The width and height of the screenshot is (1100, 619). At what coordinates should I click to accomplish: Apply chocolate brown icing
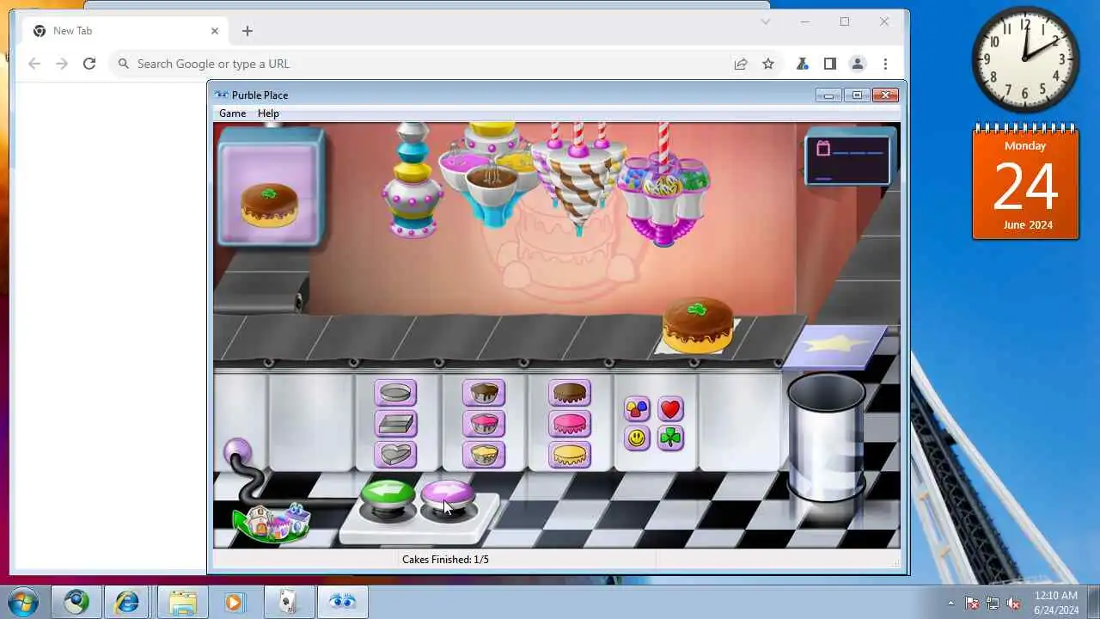[x=570, y=393]
